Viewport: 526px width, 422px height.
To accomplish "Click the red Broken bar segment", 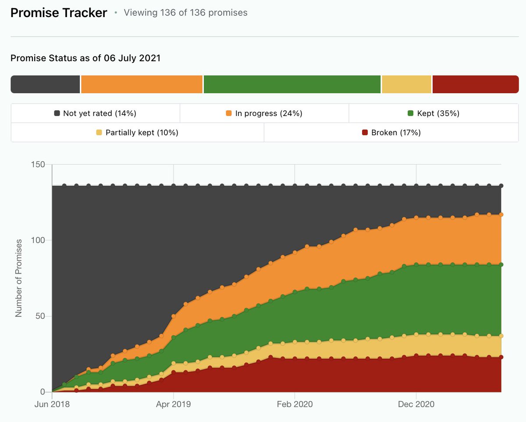I will [x=476, y=84].
